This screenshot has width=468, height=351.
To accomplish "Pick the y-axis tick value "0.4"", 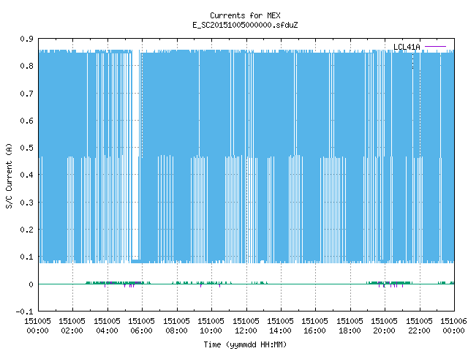I will pos(26,175).
